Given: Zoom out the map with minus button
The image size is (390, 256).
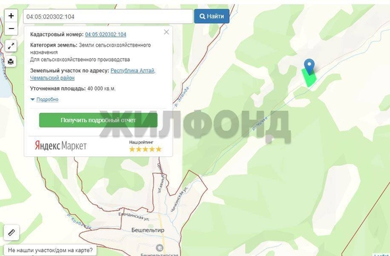Looking at the screenshot, I should [11, 29].
